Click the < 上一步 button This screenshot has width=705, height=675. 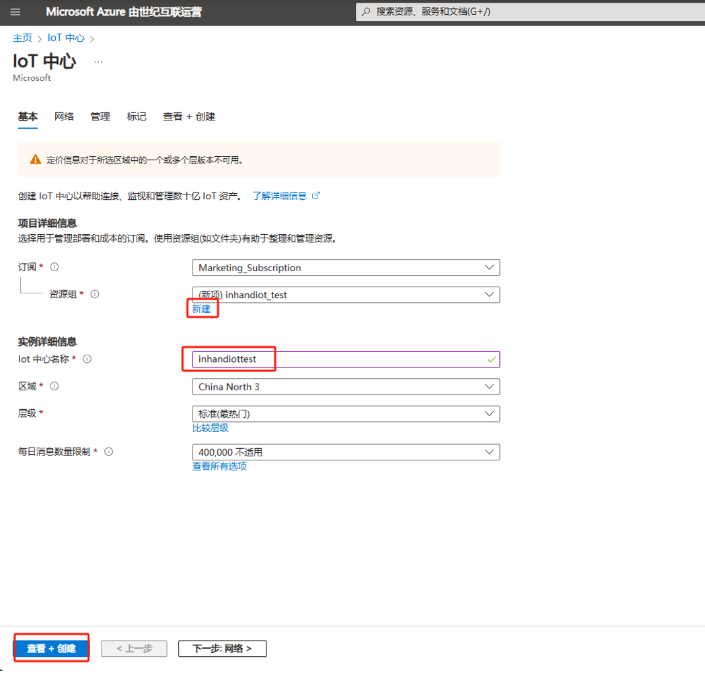[134, 649]
